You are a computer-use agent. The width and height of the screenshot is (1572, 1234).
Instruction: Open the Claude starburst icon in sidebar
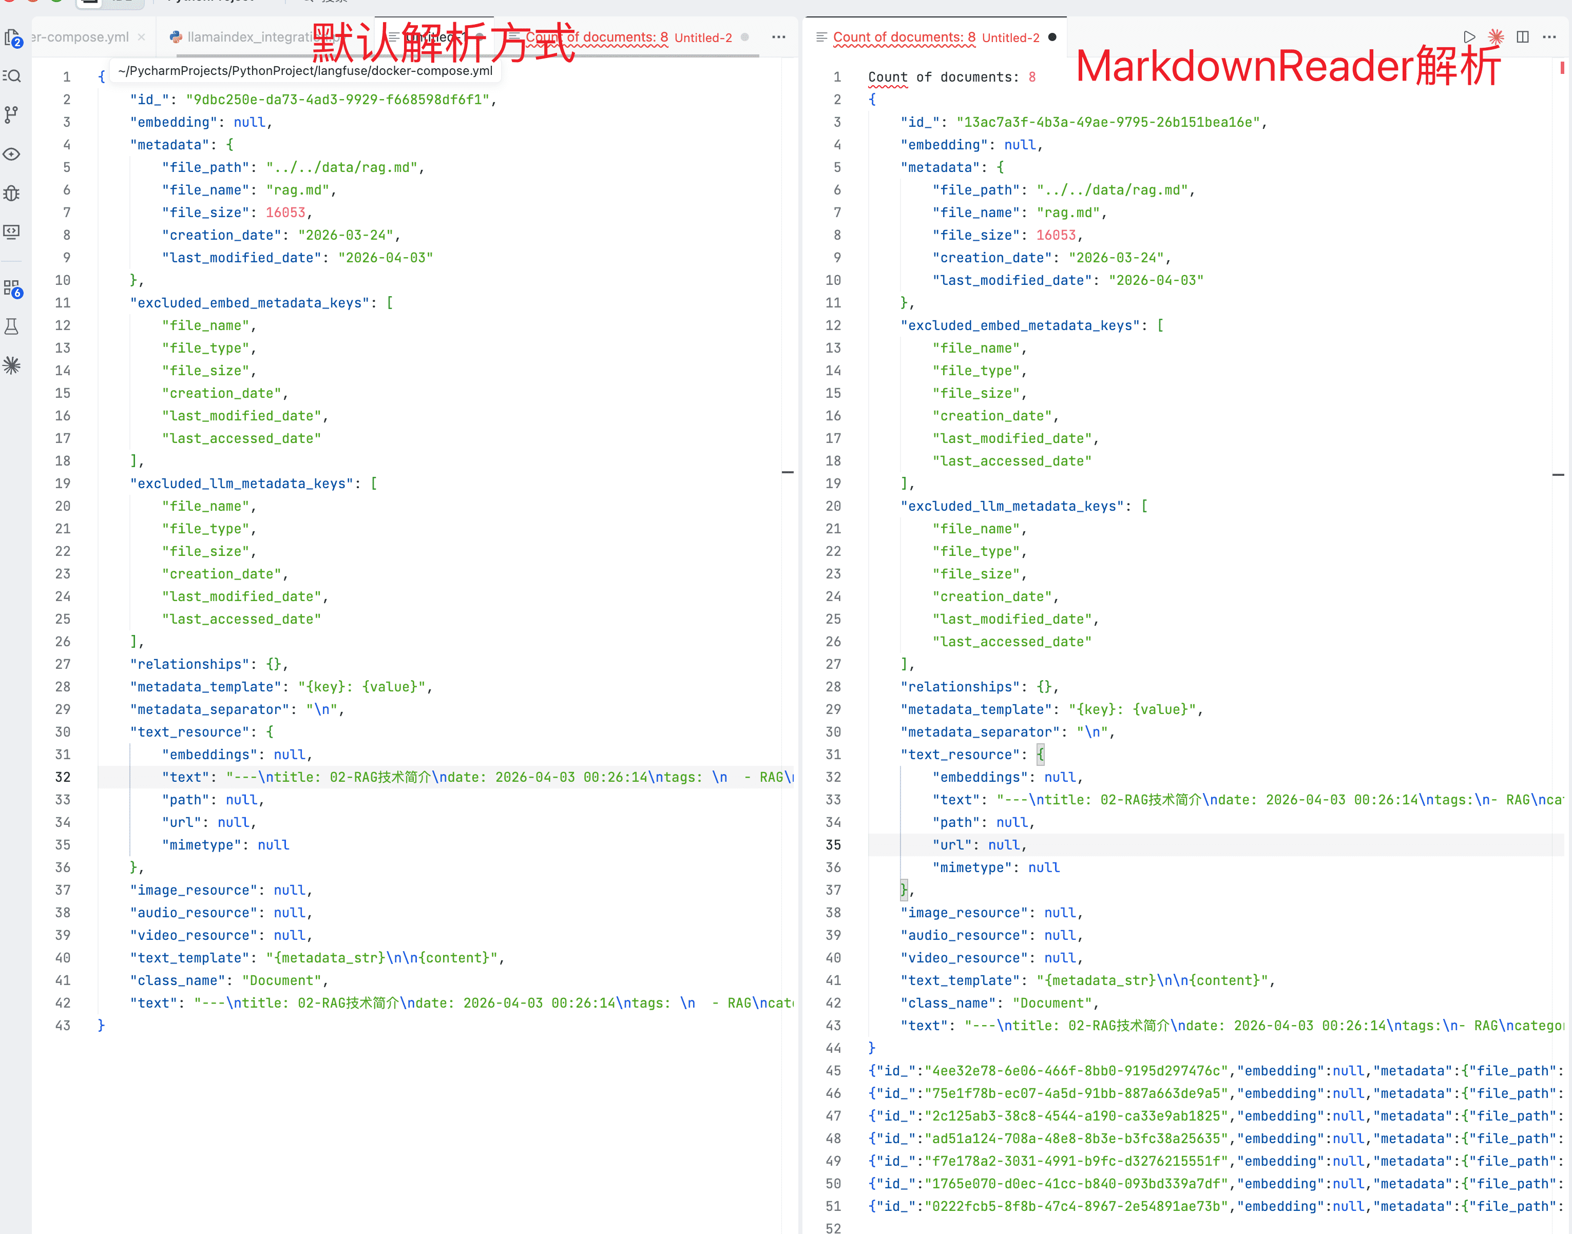click(12, 365)
